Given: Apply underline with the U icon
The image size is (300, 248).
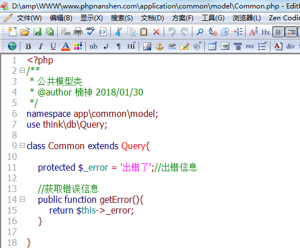Looking at the screenshot, I should (x=53, y=46).
